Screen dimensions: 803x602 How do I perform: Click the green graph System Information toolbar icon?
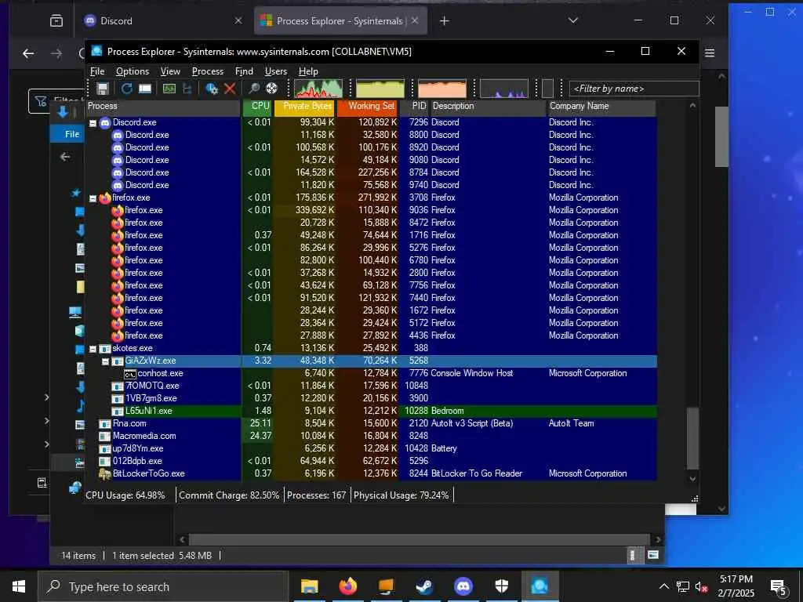pyautogui.click(x=169, y=89)
